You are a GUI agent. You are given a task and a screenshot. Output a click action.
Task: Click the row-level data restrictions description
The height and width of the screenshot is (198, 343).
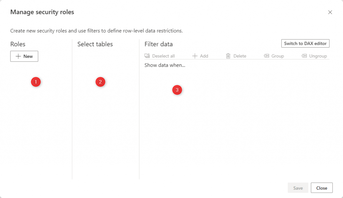96,31
